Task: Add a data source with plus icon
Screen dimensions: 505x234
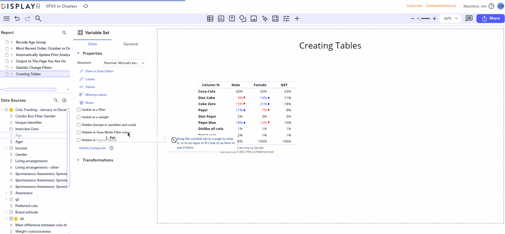Action: [x=64, y=100]
